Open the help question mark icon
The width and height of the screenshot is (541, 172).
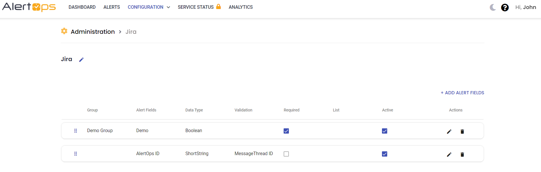point(505,8)
